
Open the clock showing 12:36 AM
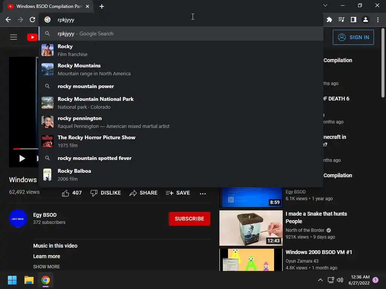click(x=359, y=280)
